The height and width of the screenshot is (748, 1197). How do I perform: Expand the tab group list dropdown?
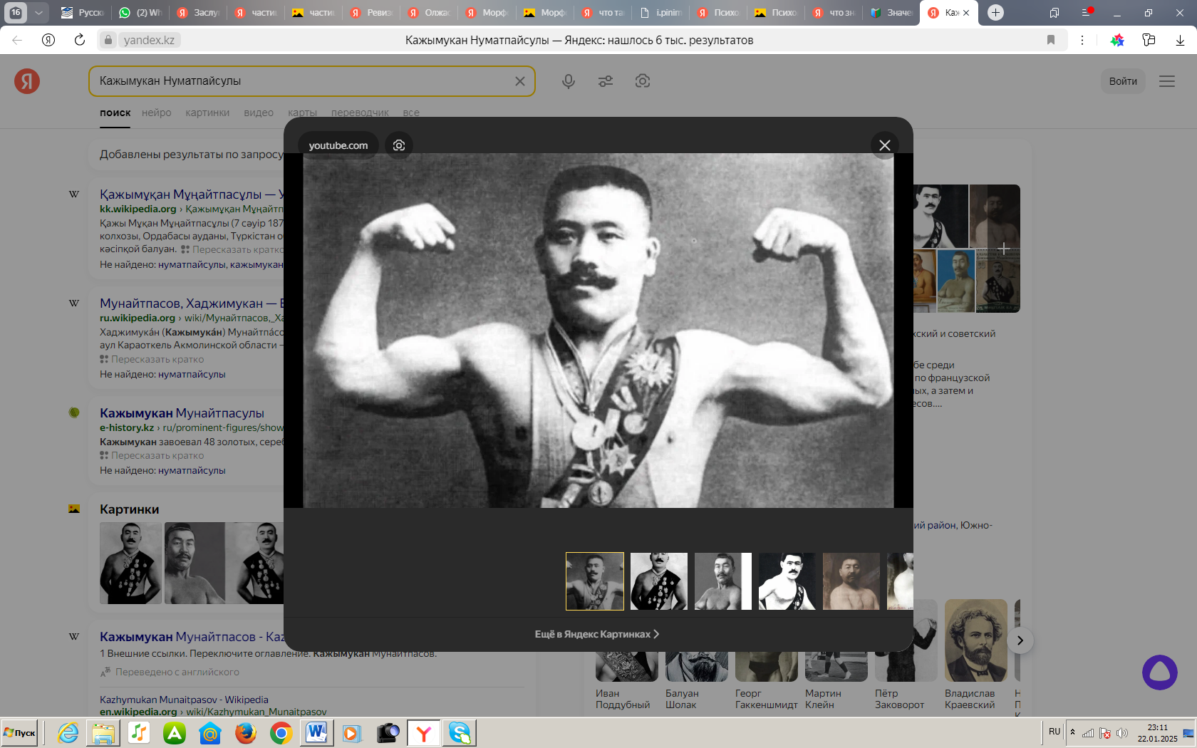point(38,12)
